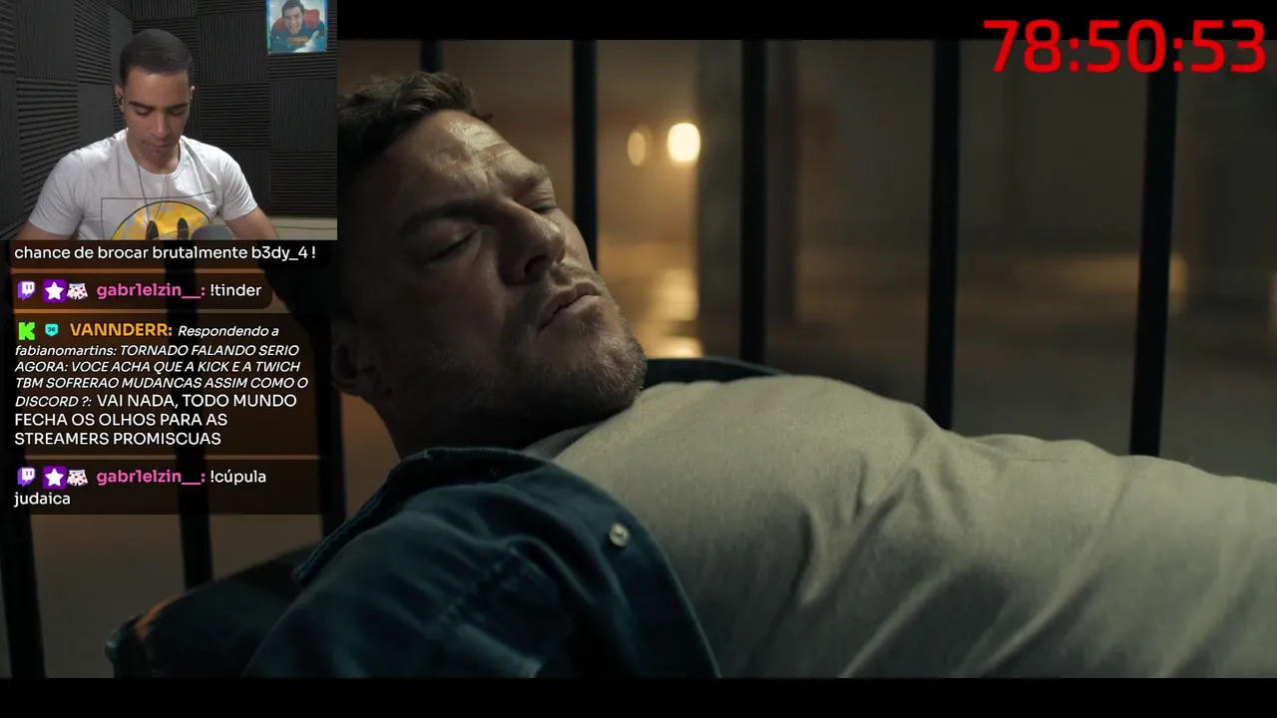Click the green Kick icon beside VANNDERR
Image resolution: width=1277 pixels, height=718 pixels.
pos(27,330)
